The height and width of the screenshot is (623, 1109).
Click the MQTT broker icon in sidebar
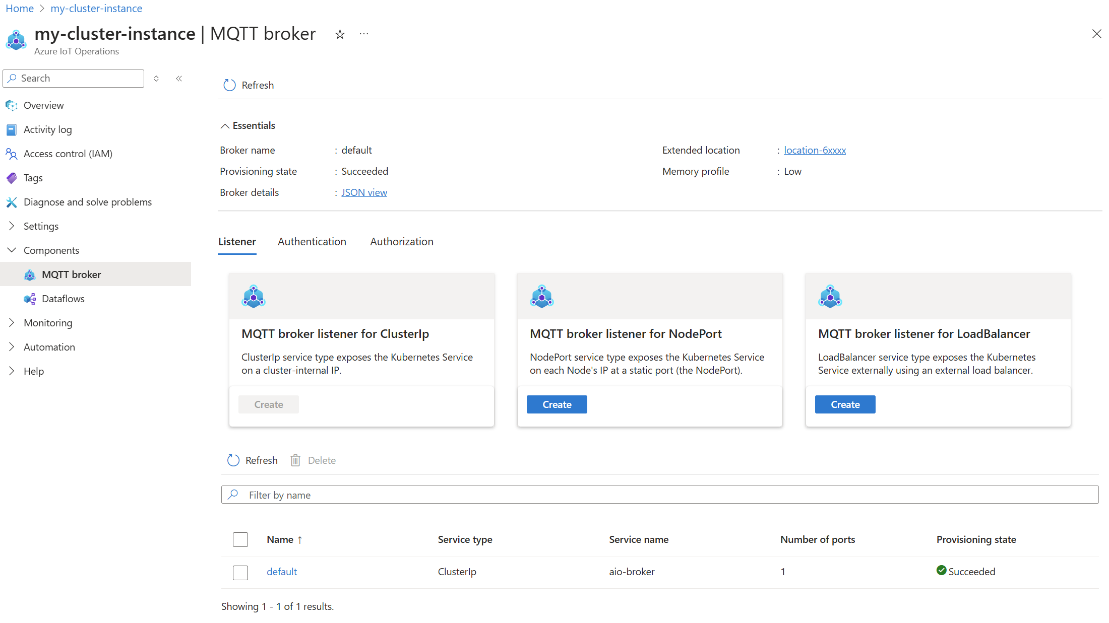coord(30,274)
